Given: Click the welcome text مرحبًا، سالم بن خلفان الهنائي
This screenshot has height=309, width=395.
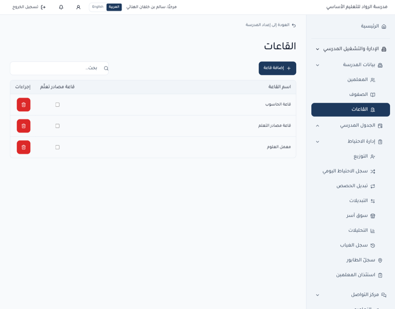Looking at the screenshot, I should pyautogui.click(x=152, y=7).
